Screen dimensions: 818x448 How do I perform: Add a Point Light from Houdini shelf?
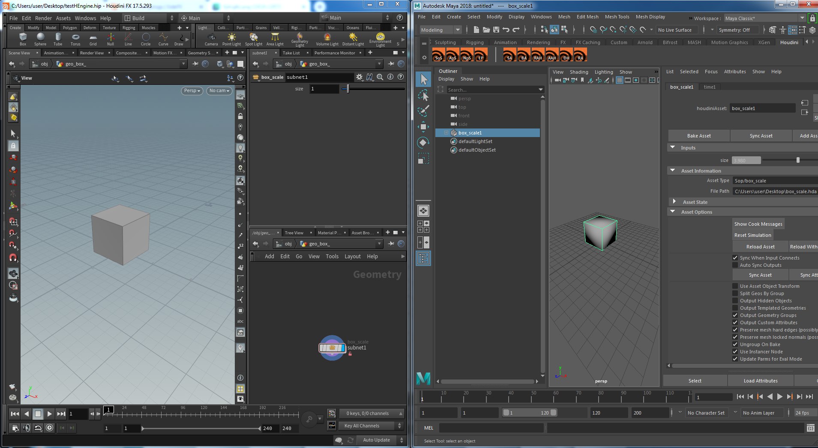point(231,39)
